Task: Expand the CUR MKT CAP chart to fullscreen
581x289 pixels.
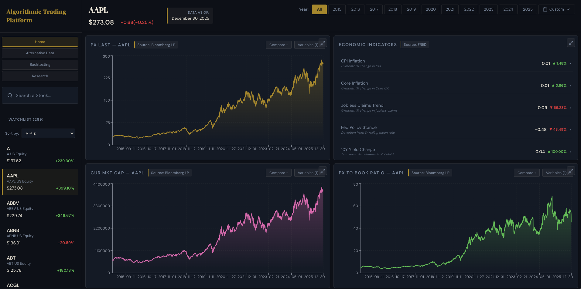Action: [322, 171]
